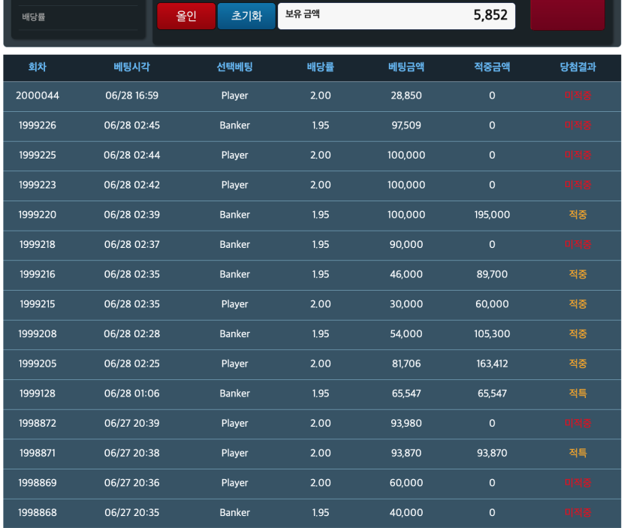
Task: Click round number 1998871
Action: (38, 453)
